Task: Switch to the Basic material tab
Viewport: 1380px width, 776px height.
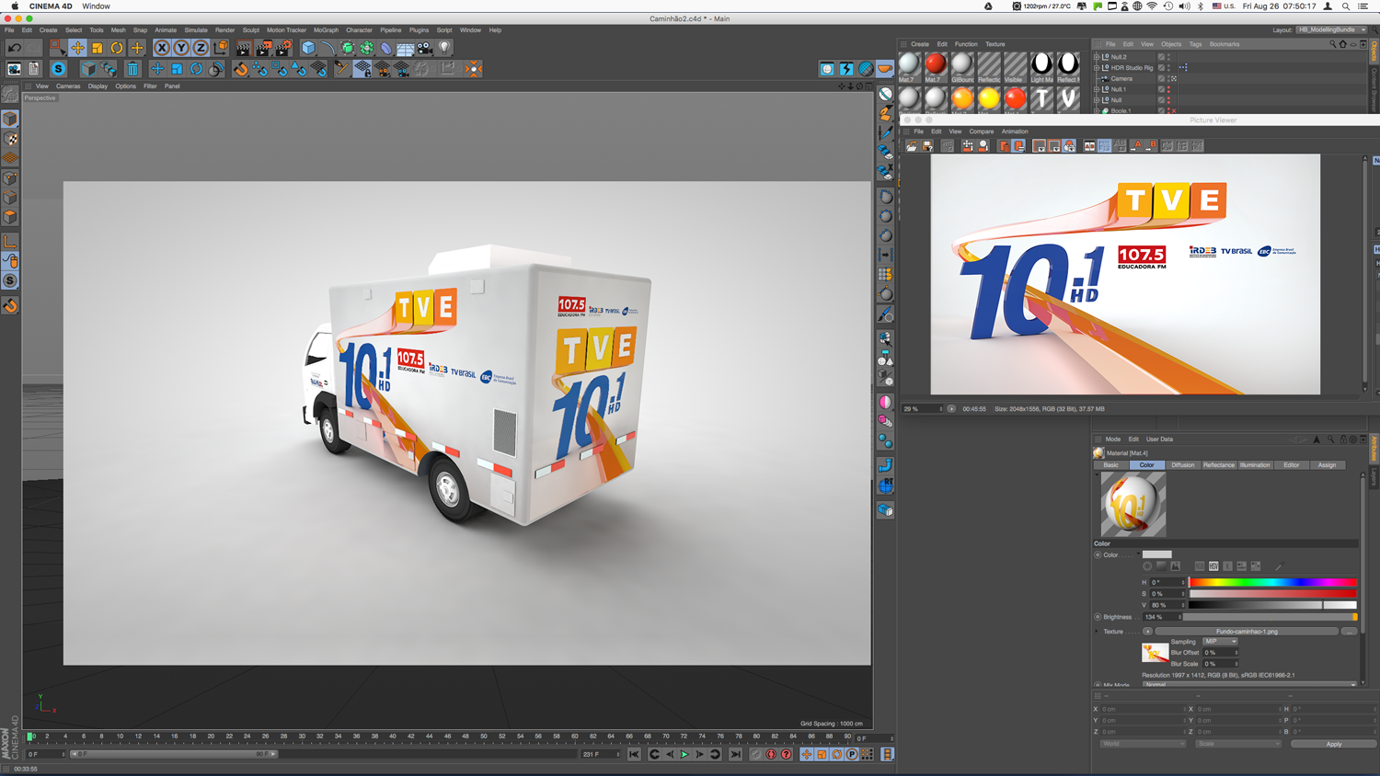Action: tap(1111, 465)
